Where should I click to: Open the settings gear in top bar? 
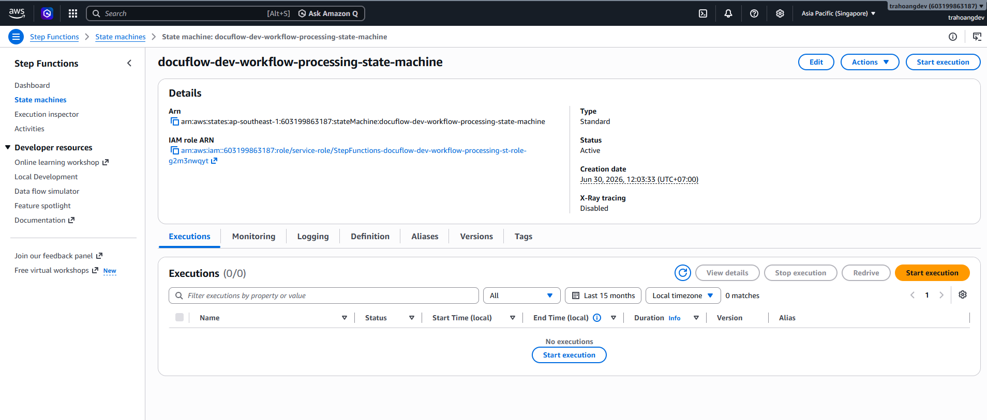click(x=780, y=13)
